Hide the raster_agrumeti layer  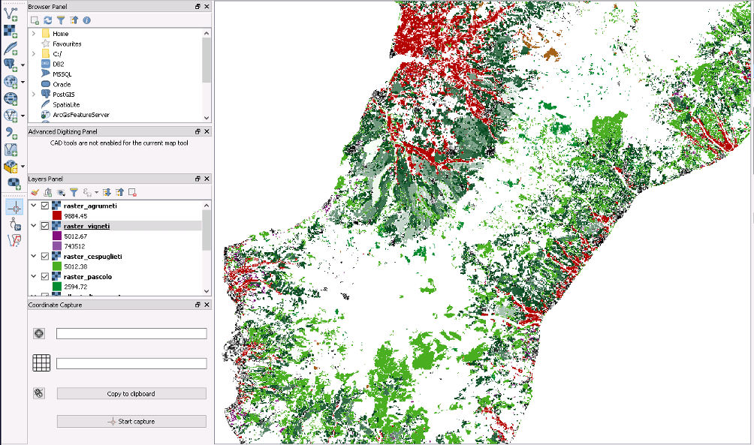[x=45, y=206]
